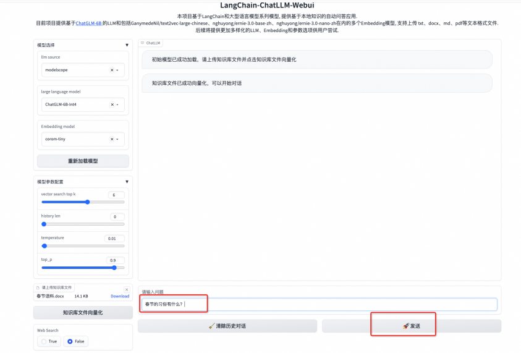Click the 请上传知识库文件 upload label
Screen dimensions: 521x353
pos(54,287)
